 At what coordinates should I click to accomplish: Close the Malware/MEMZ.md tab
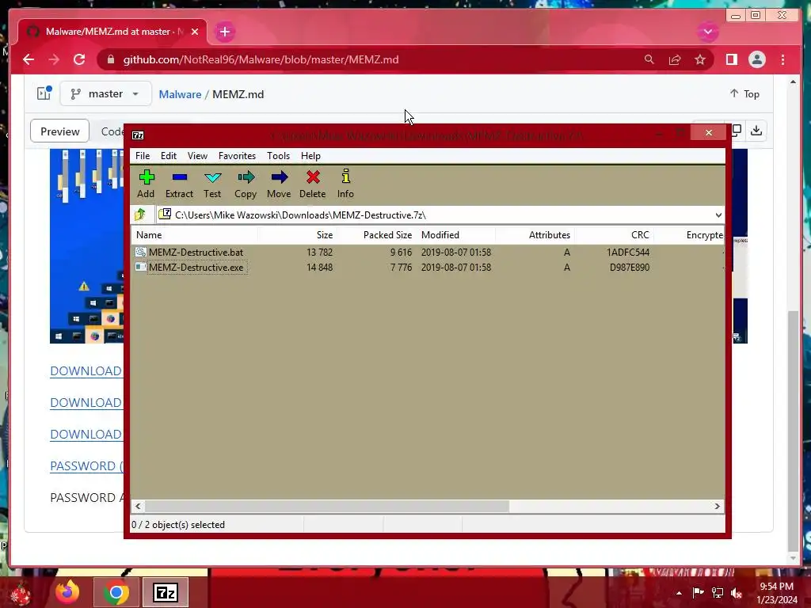(x=195, y=32)
